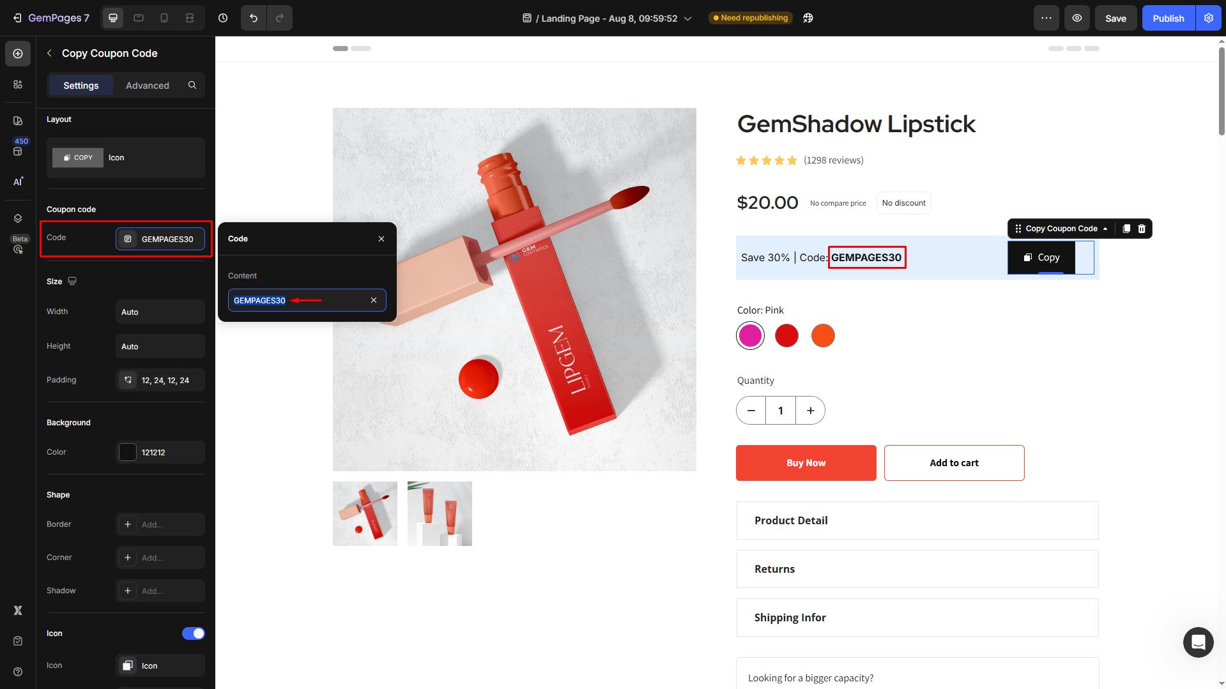Select the red color option

click(x=786, y=336)
